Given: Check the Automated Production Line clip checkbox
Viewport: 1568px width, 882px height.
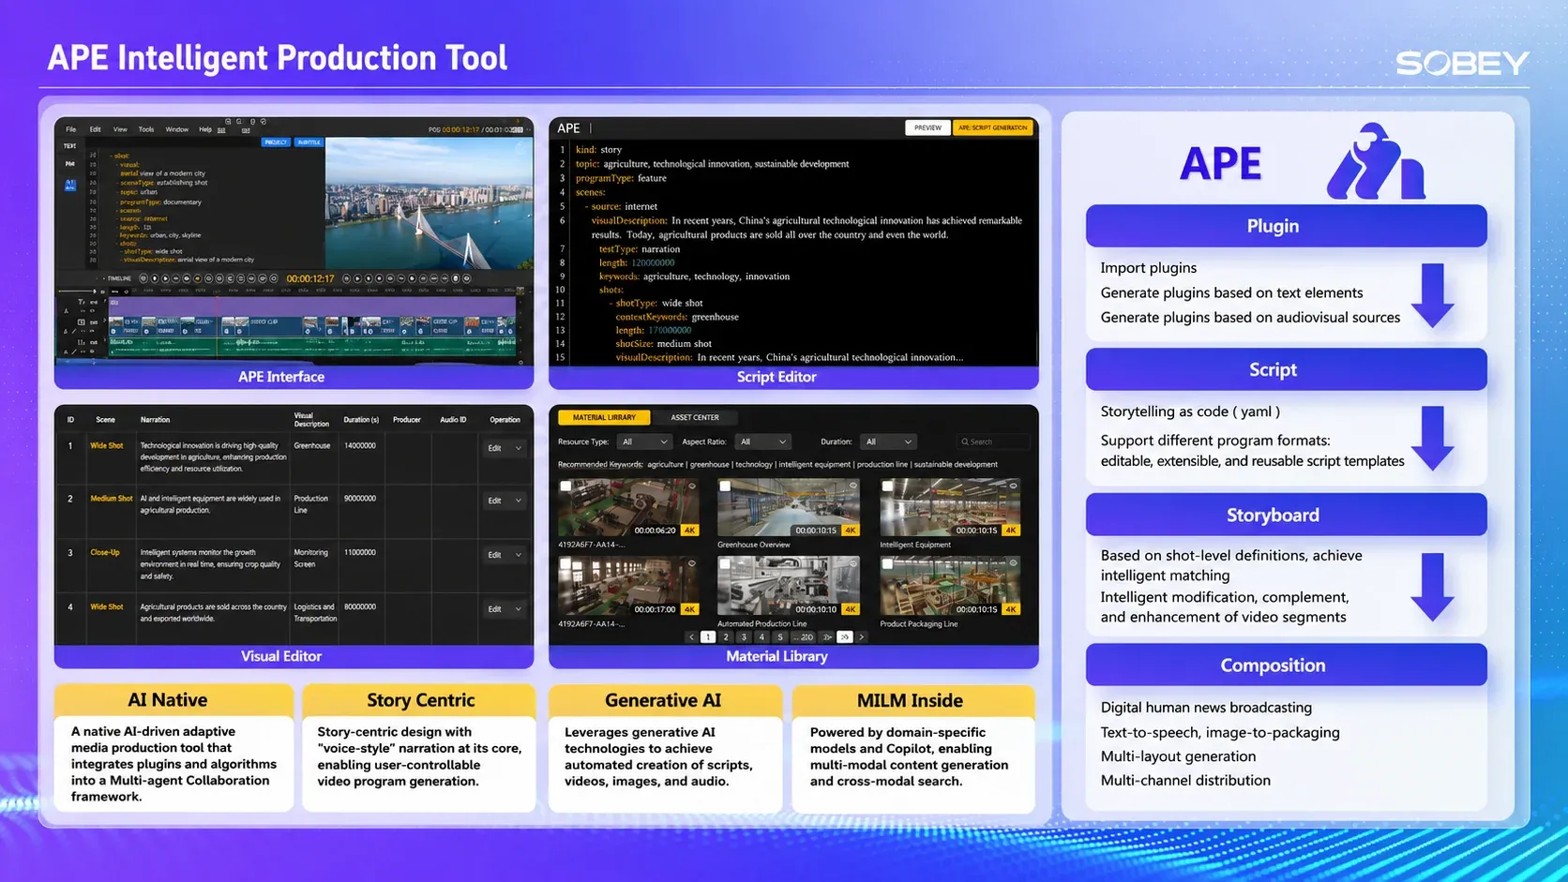Looking at the screenshot, I should [x=725, y=564].
